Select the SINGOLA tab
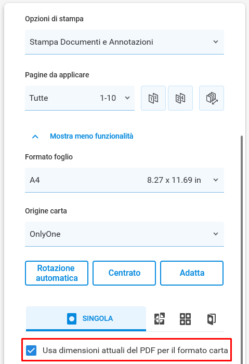This screenshot has width=249, height=364. (86, 318)
